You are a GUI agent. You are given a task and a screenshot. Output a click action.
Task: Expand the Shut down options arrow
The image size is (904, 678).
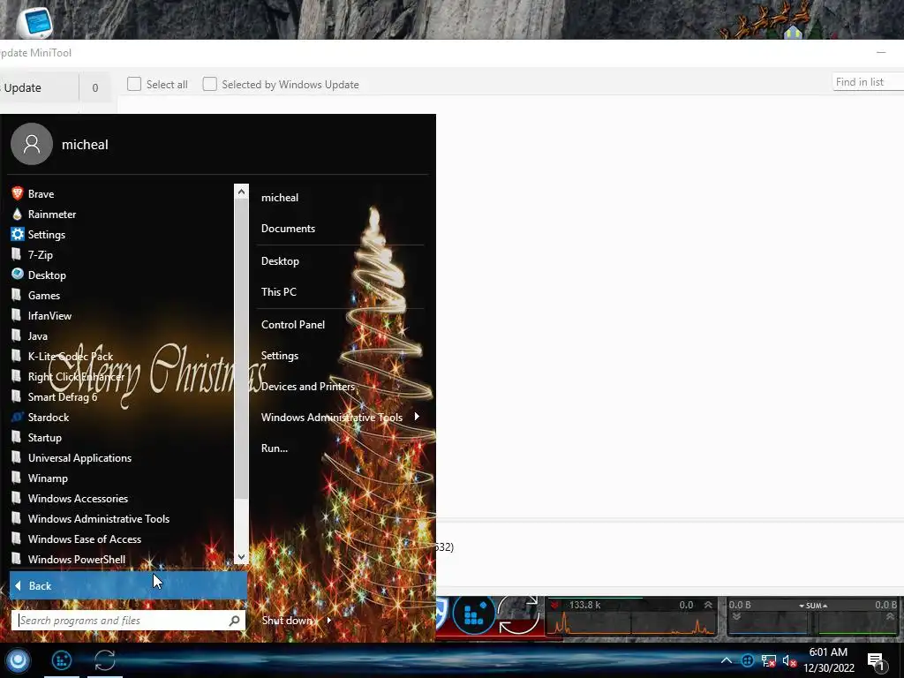(x=329, y=621)
